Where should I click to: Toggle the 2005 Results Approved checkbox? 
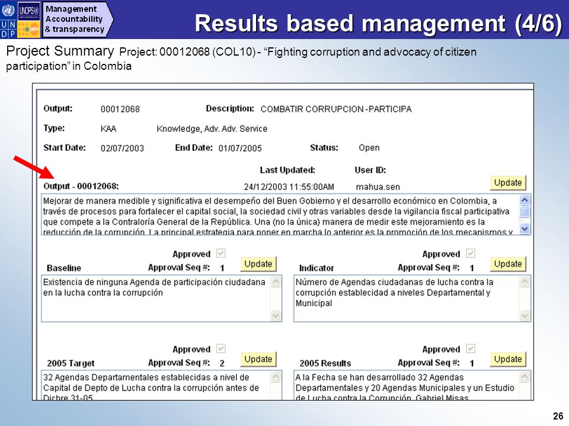tap(471, 348)
